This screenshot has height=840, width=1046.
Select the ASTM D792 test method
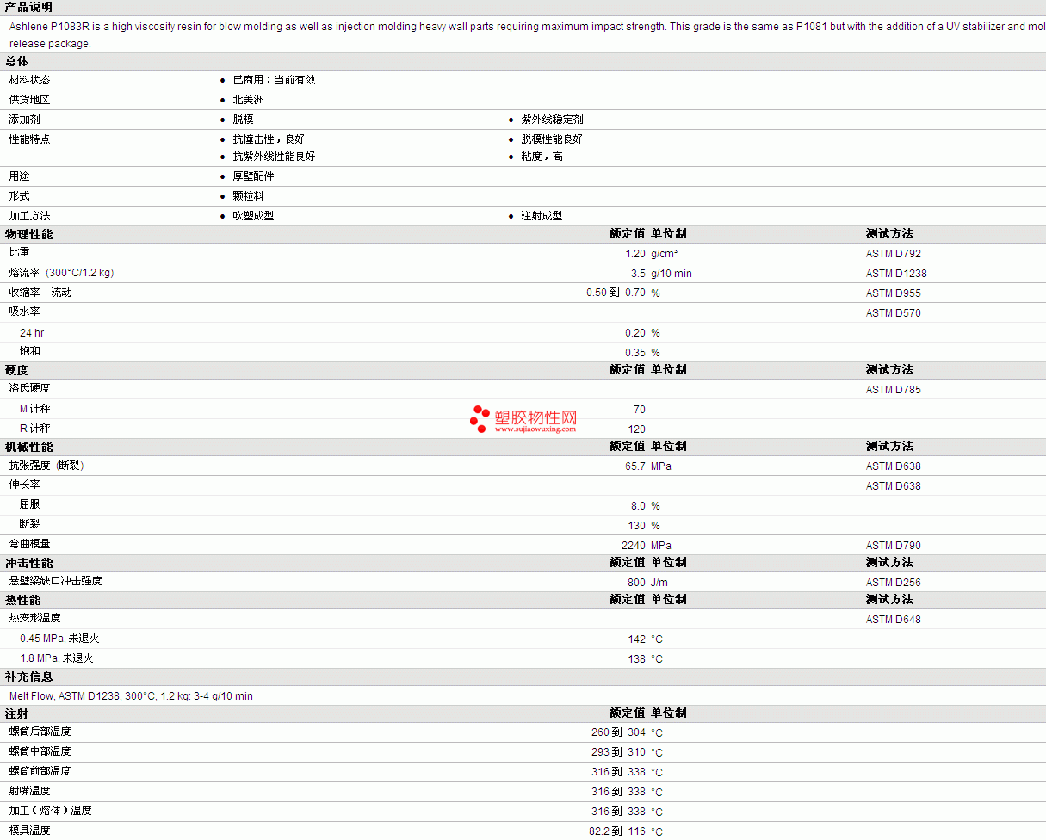coord(894,254)
